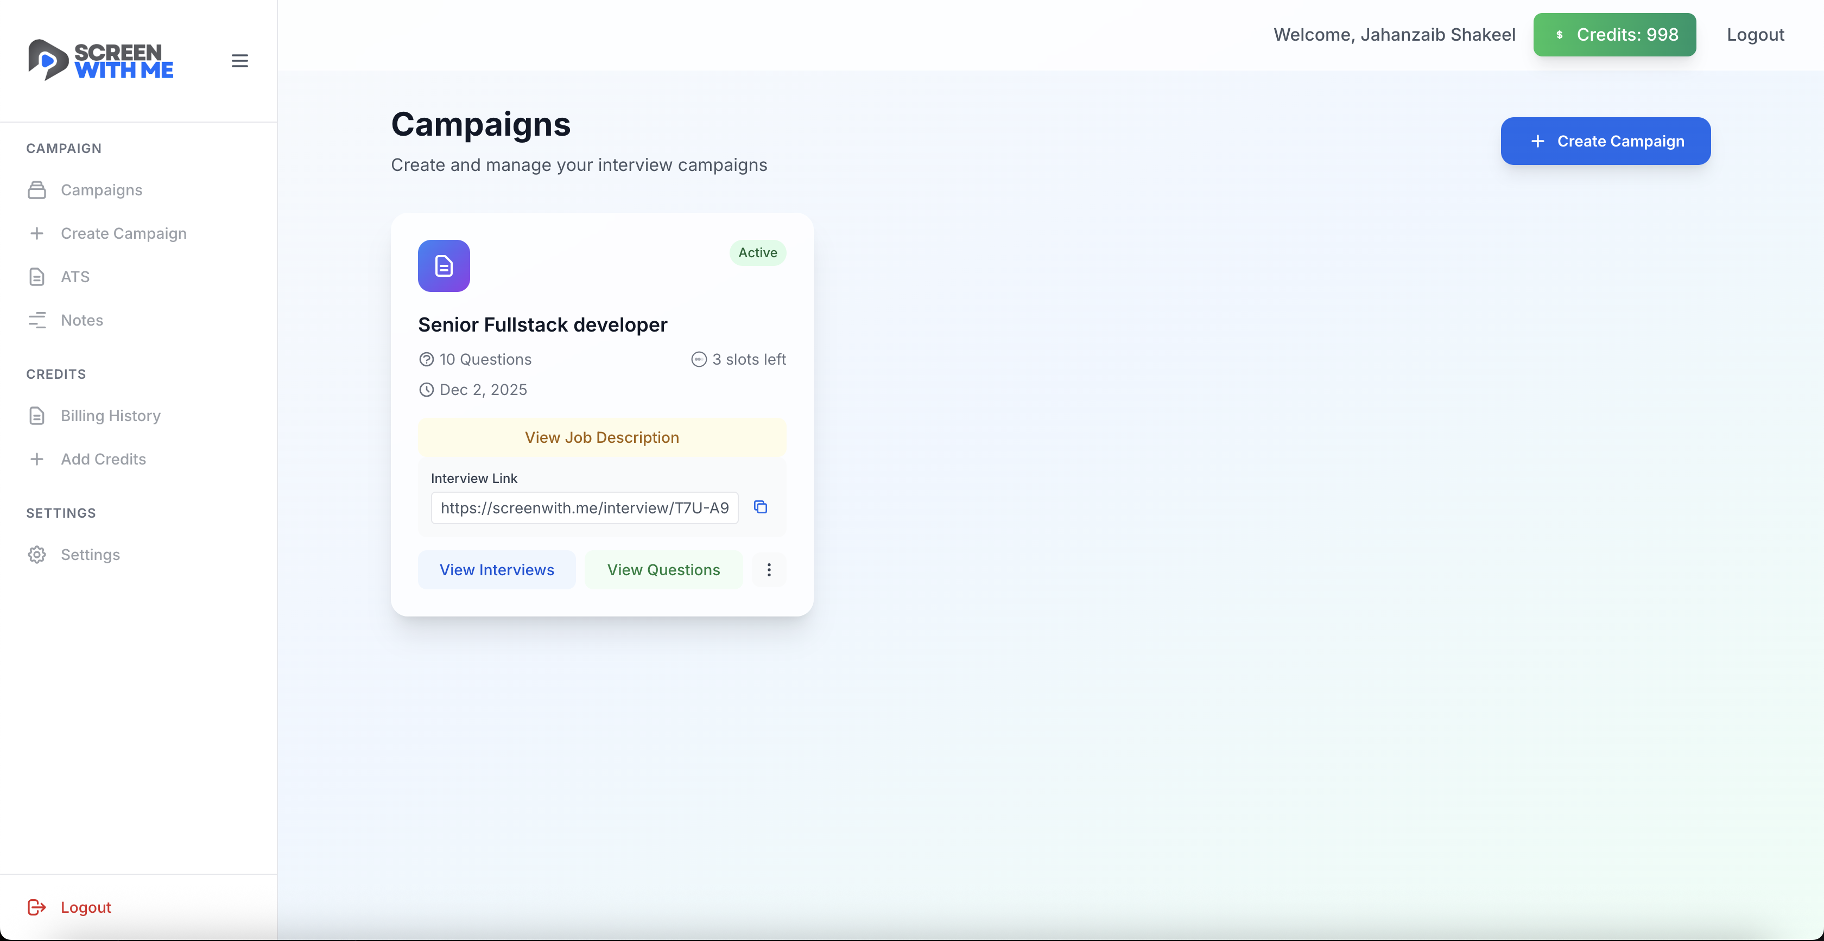Open the three-dot campaign options menu
Viewport: 1824px width, 941px height.
[769, 570]
